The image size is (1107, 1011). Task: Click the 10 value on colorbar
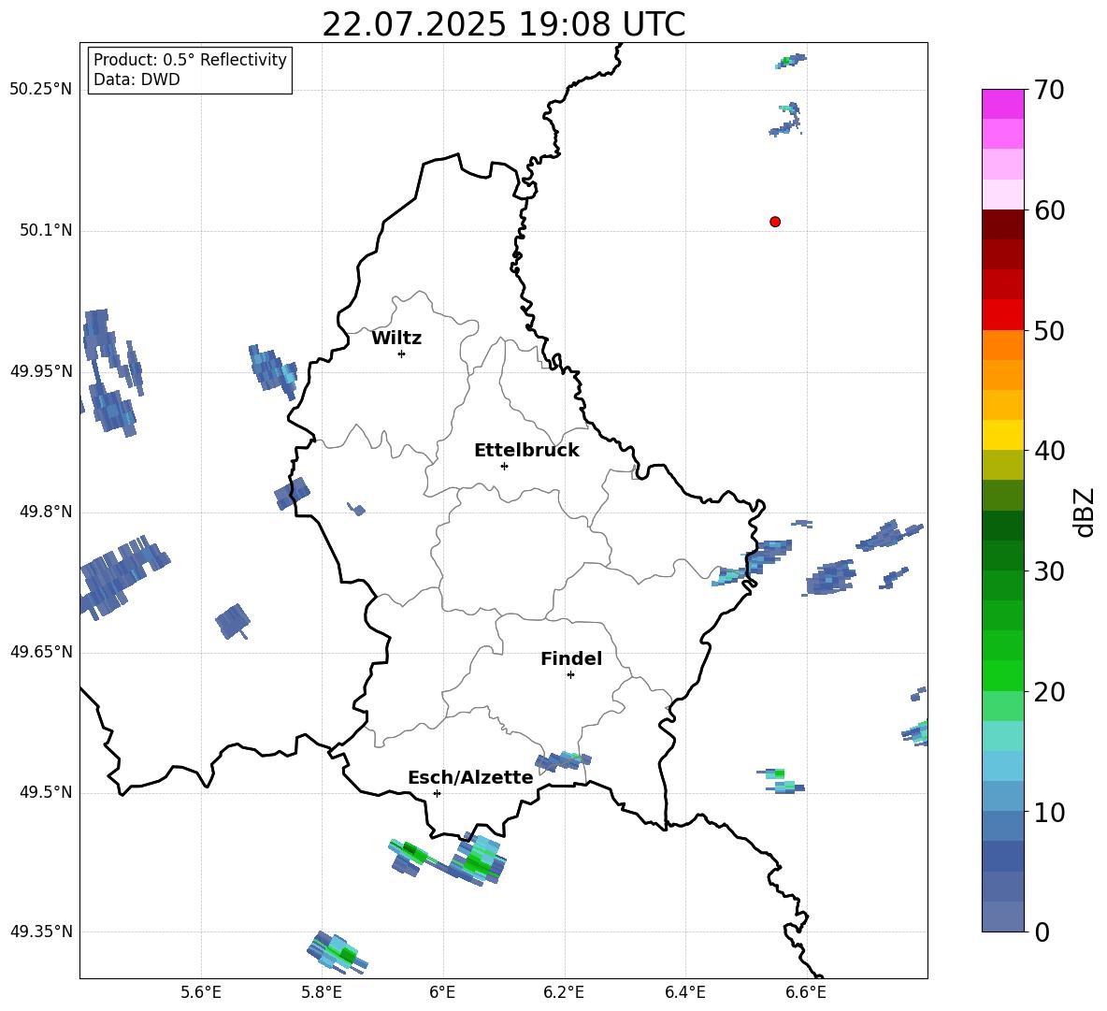[x=1049, y=813]
